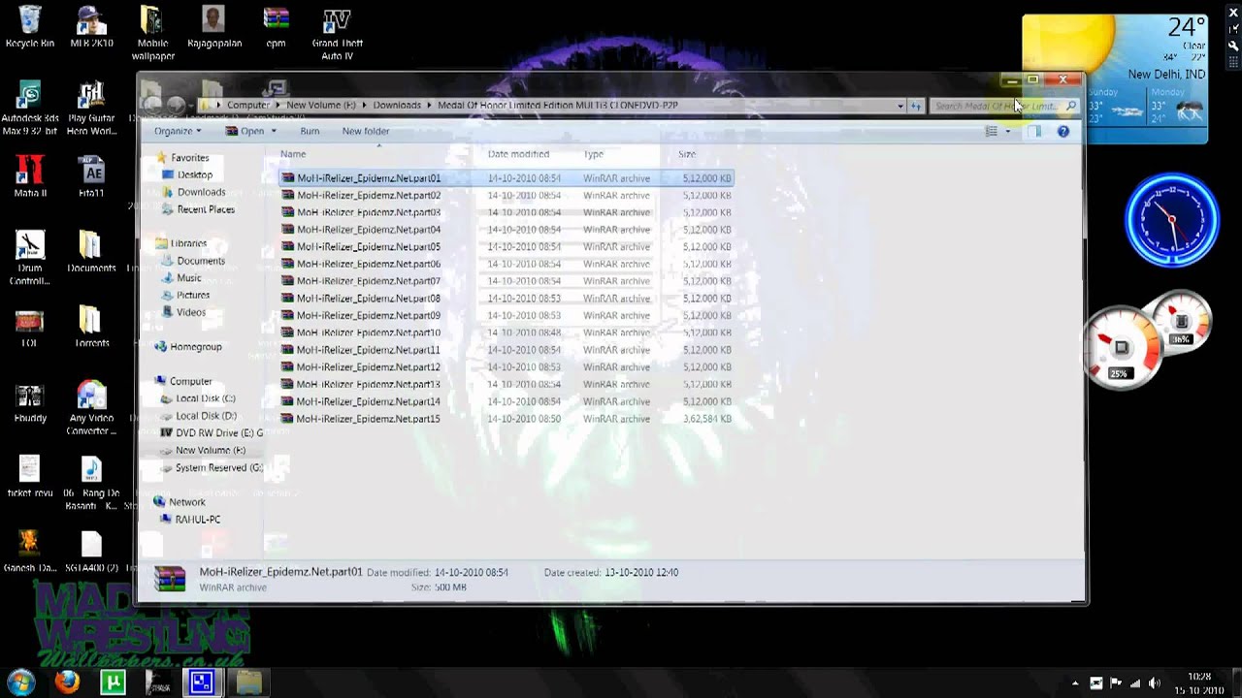This screenshot has height=698, width=1242.
Task: Open Grand Theft Auto IV shortcut
Action: (337, 33)
